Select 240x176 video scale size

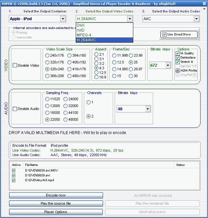click(x=47, y=55)
